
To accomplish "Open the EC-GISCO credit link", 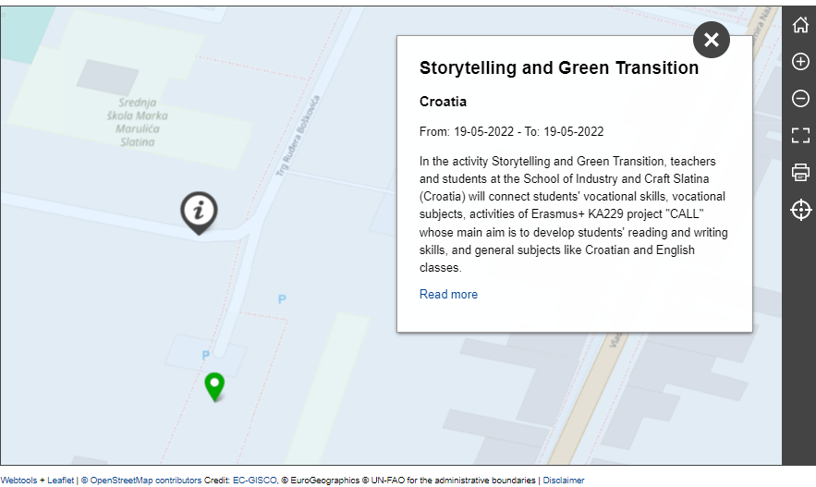I will tap(255, 481).
